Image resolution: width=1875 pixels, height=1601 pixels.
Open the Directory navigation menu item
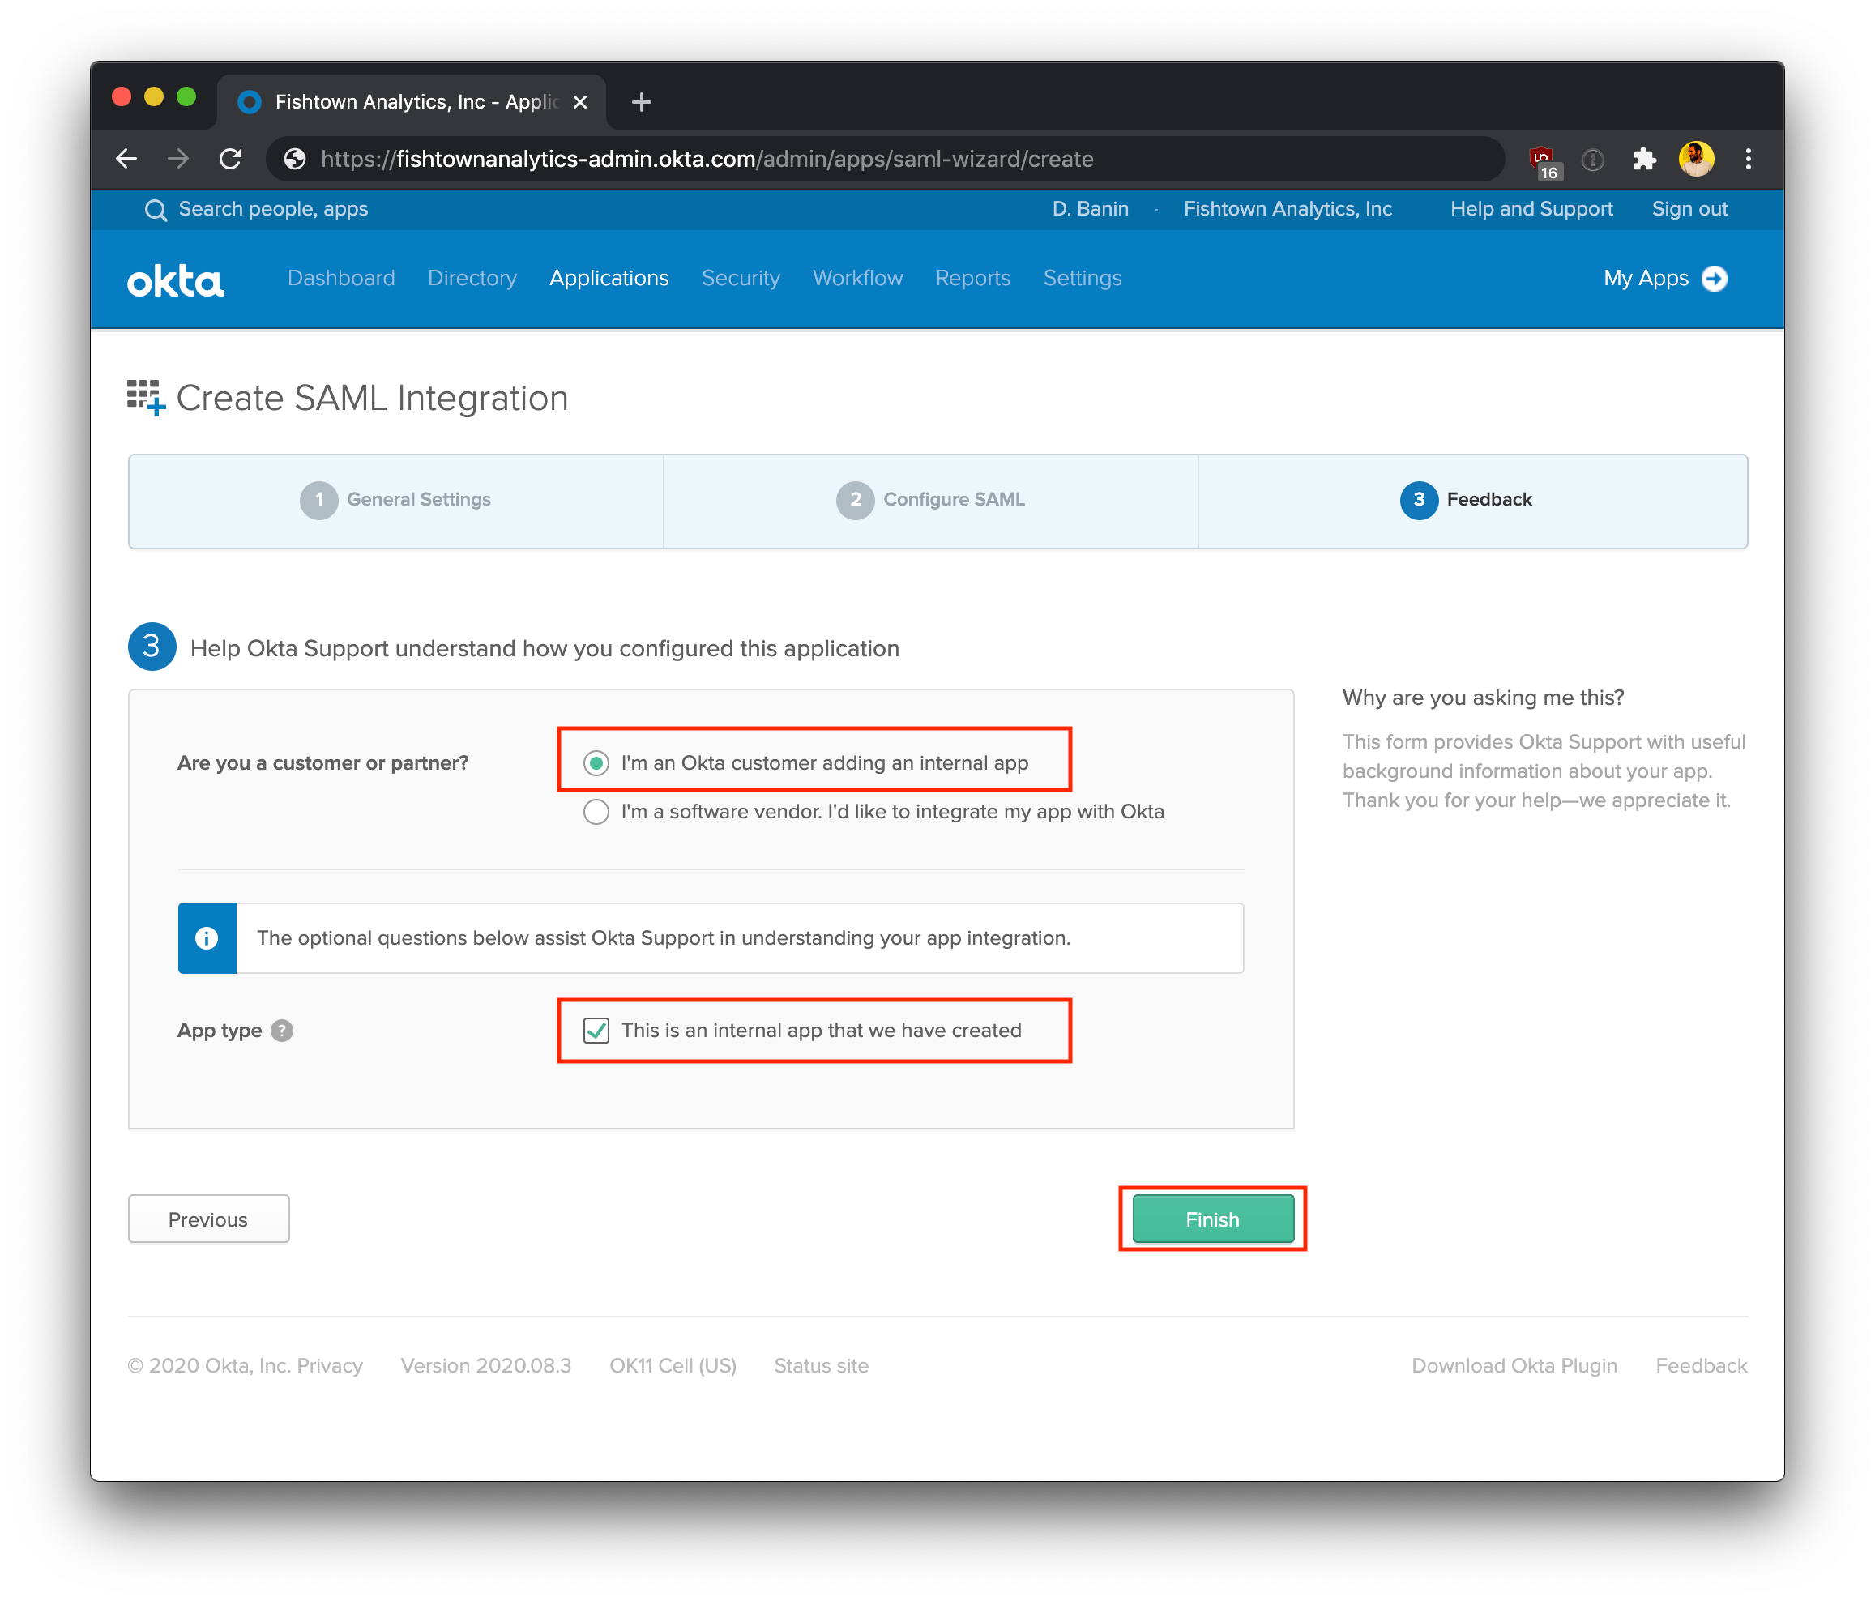pyautogui.click(x=470, y=280)
